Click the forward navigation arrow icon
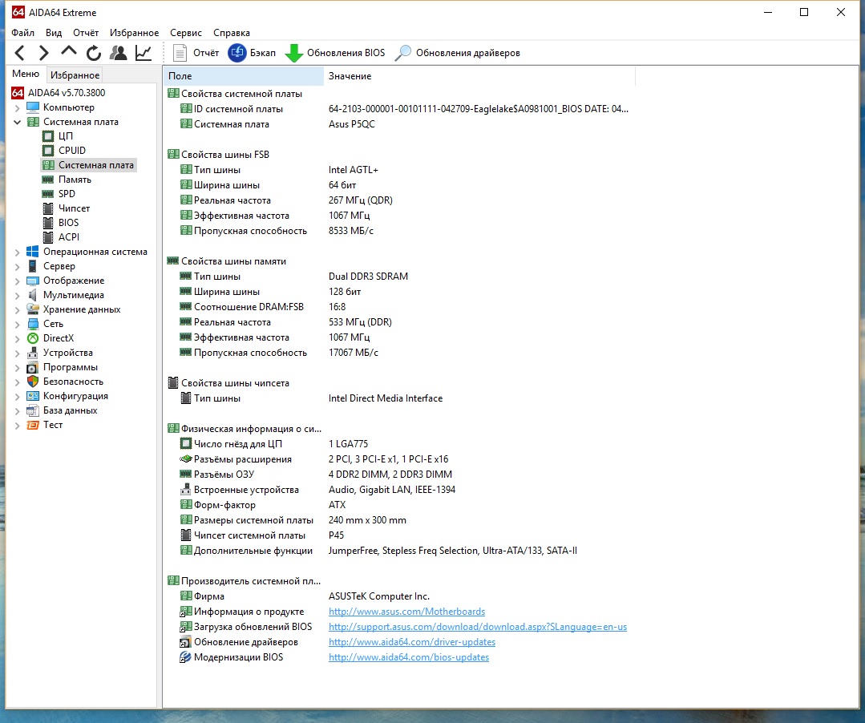865x723 pixels. coord(44,53)
